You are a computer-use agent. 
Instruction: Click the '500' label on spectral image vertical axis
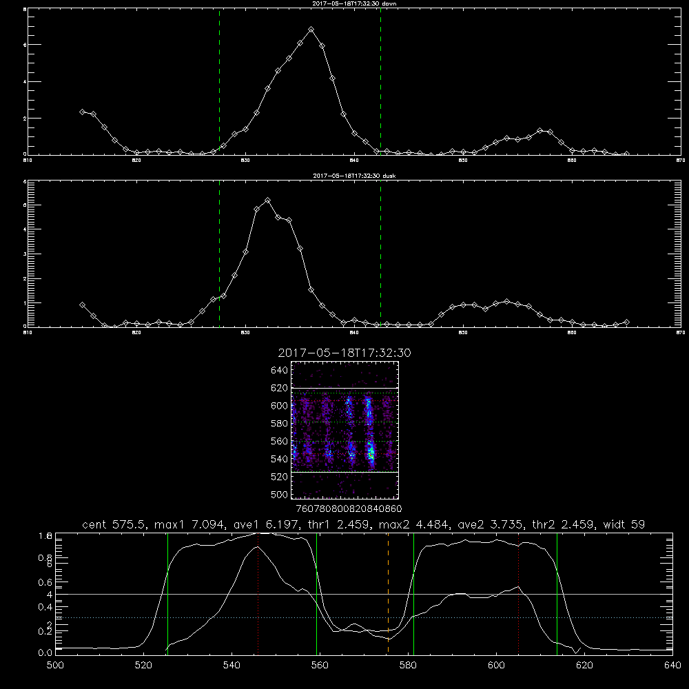279,494
